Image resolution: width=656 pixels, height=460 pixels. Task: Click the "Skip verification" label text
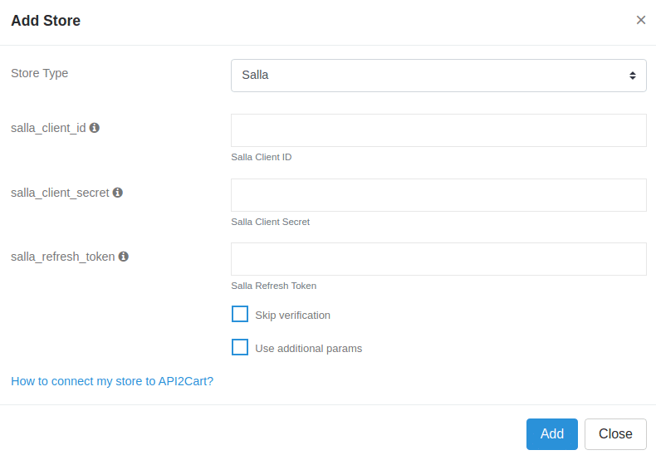[292, 316]
